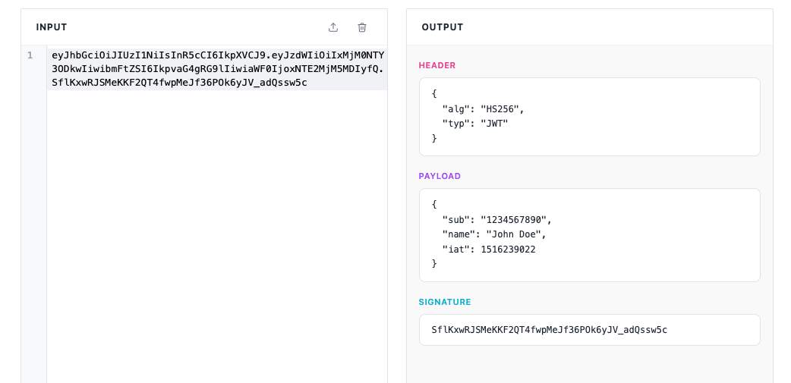
Task: Click the OUTPUT panel title
Action: coord(443,27)
